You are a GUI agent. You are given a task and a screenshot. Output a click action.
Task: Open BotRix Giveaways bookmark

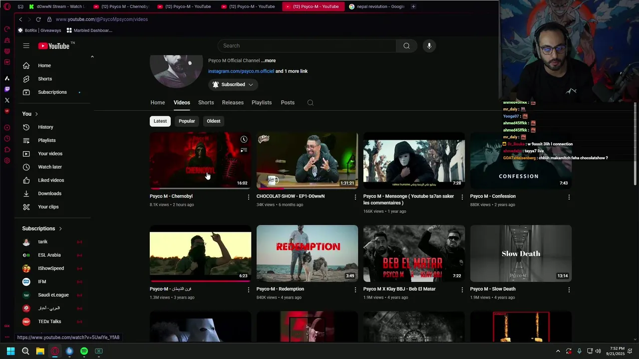[x=39, y=30]
